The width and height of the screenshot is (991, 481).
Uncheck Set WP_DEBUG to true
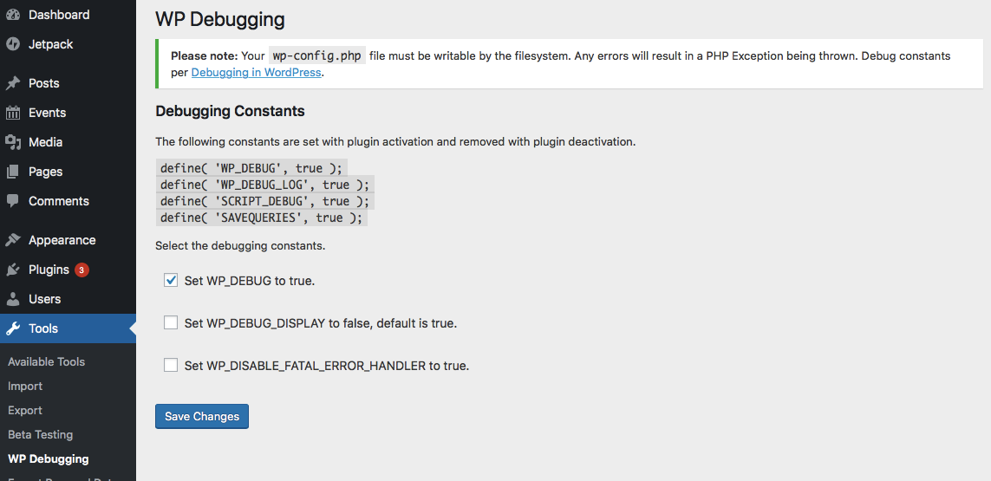point(171,280)
